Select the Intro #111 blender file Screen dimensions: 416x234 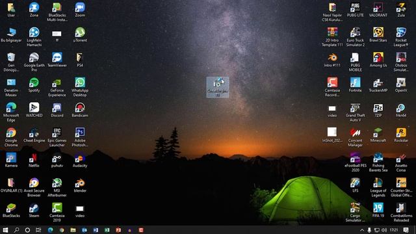pos(332,60)
